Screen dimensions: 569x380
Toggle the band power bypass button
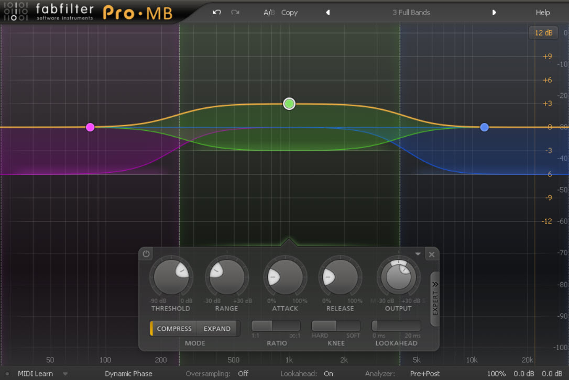tap(146, 254)
